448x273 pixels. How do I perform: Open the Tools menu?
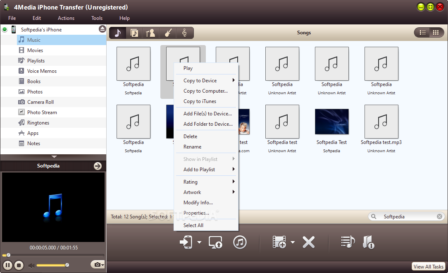pos(97,18)
